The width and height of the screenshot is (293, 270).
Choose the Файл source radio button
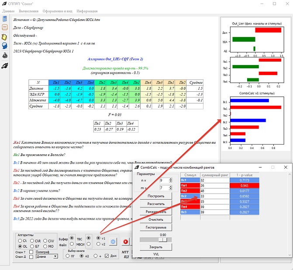click(x=72, y=244)
